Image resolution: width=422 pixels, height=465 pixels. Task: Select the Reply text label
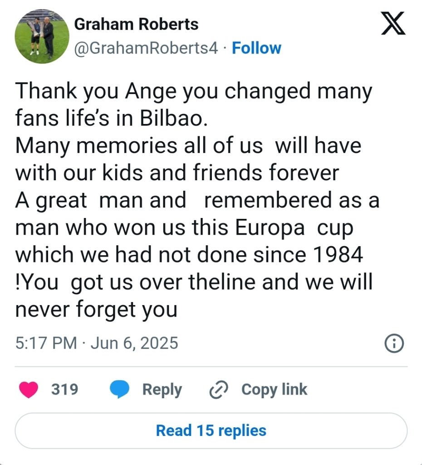162,390
